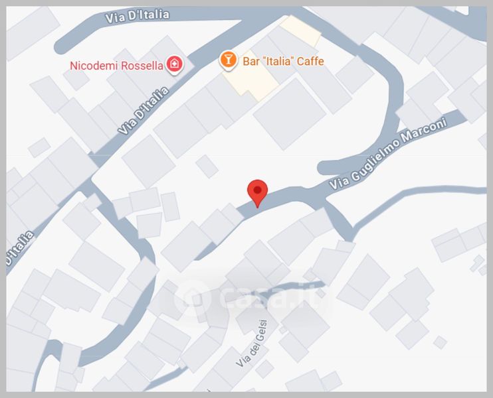The image size is (493, 398).
Task: Click the Via del Gelsi street label
Action: click(252, 344)
